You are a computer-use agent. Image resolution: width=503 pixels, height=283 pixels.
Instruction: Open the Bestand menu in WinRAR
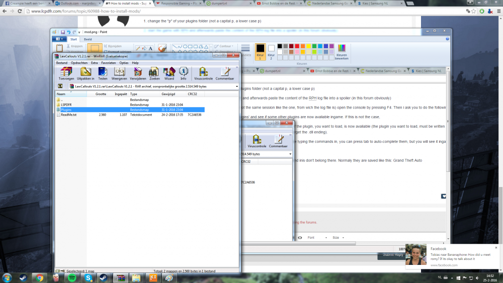click(61, 63)
